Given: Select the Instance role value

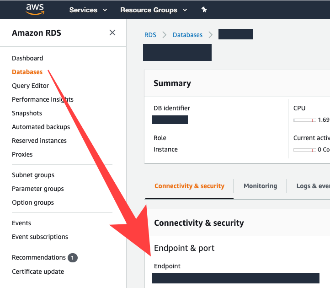Looking at the screenshot, I should coord(165,149).
